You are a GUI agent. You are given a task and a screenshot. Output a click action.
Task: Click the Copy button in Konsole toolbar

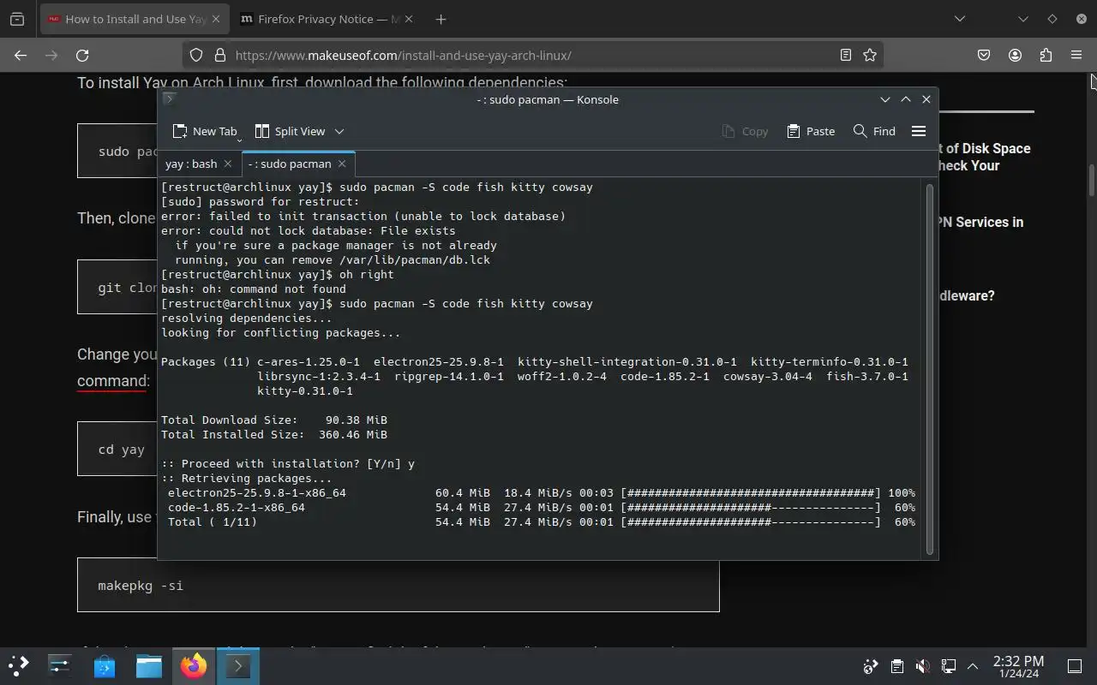pos(745,131)
